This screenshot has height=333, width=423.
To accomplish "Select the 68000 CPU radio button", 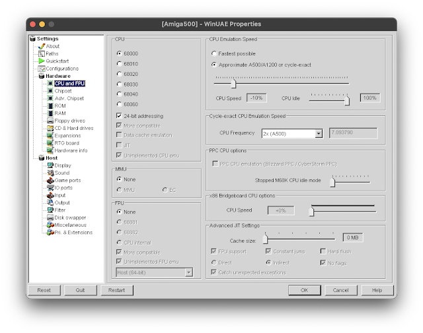I will point(119,53).
